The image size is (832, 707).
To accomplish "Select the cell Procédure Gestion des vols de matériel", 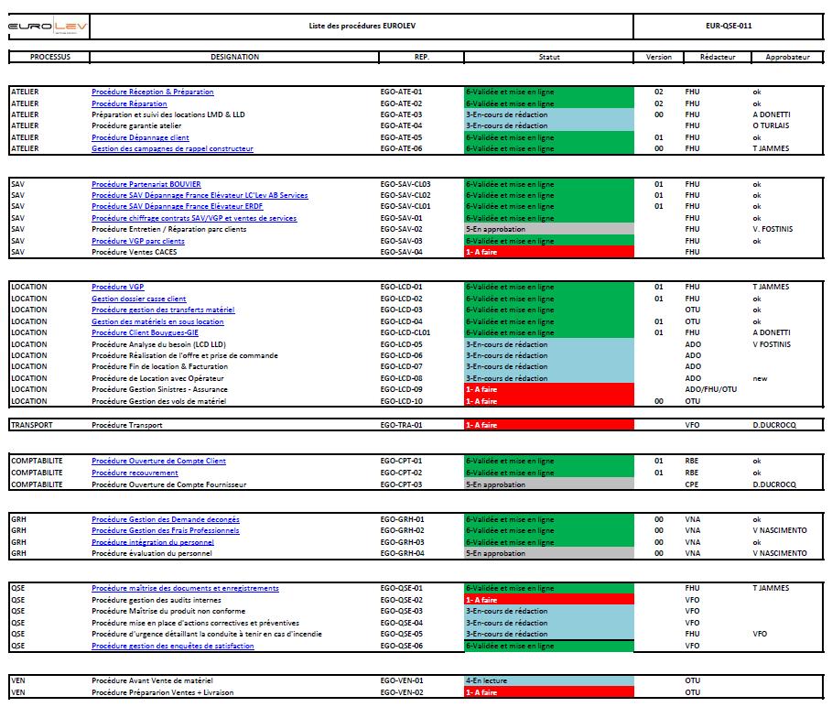I will point(158,401).
